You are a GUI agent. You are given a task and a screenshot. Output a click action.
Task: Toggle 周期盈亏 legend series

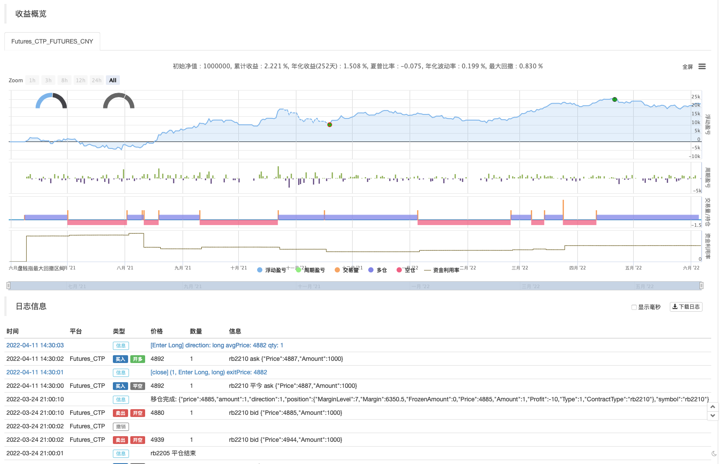tap(310, 270)
